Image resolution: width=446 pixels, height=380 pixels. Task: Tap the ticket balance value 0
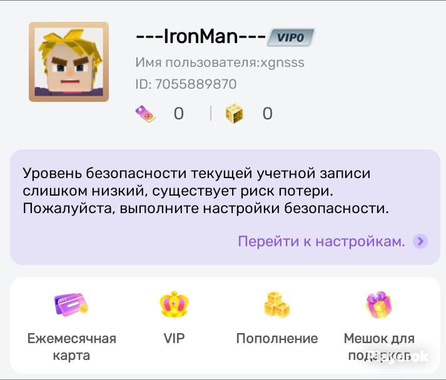[179, 113]
